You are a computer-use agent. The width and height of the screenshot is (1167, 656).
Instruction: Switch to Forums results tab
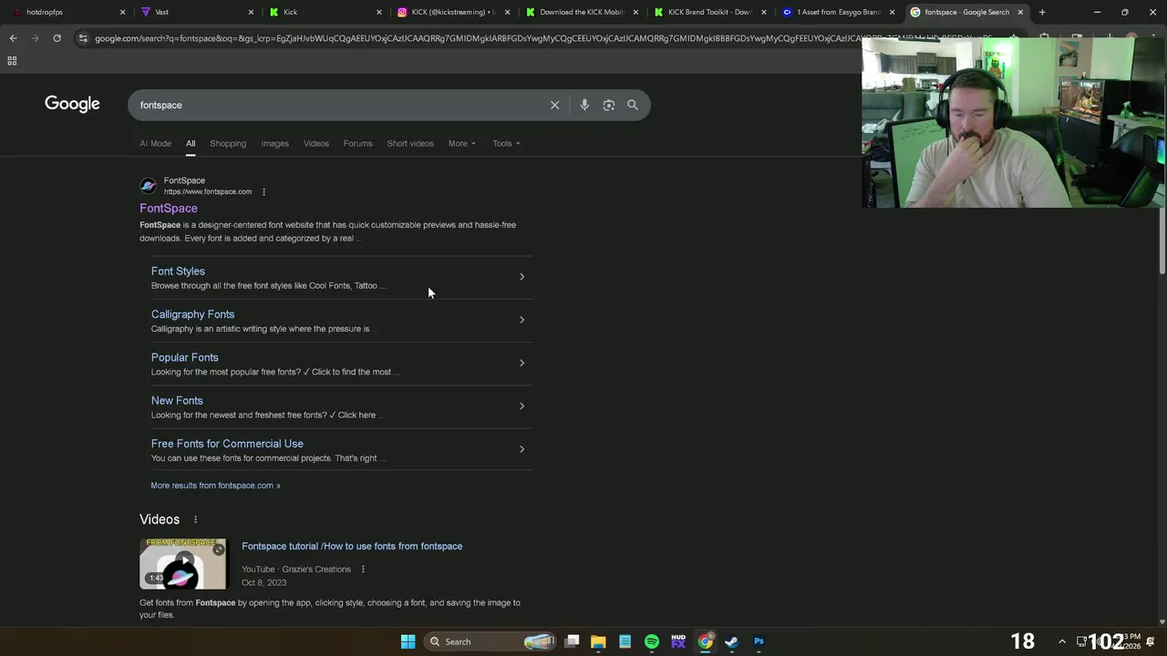click(357, 143)
